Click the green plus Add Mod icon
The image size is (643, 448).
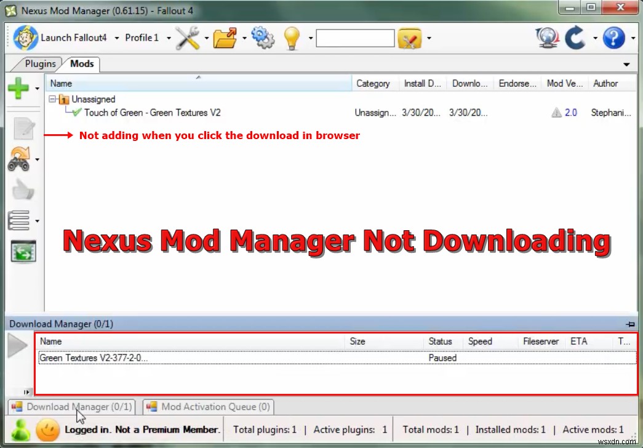tap(18, 88)
